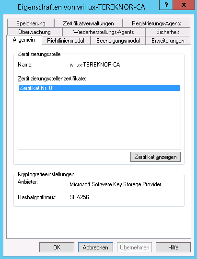Select Zertifikat Nr. 0 in the list
Screen dimensions: 197x259
tap(99, 88)
